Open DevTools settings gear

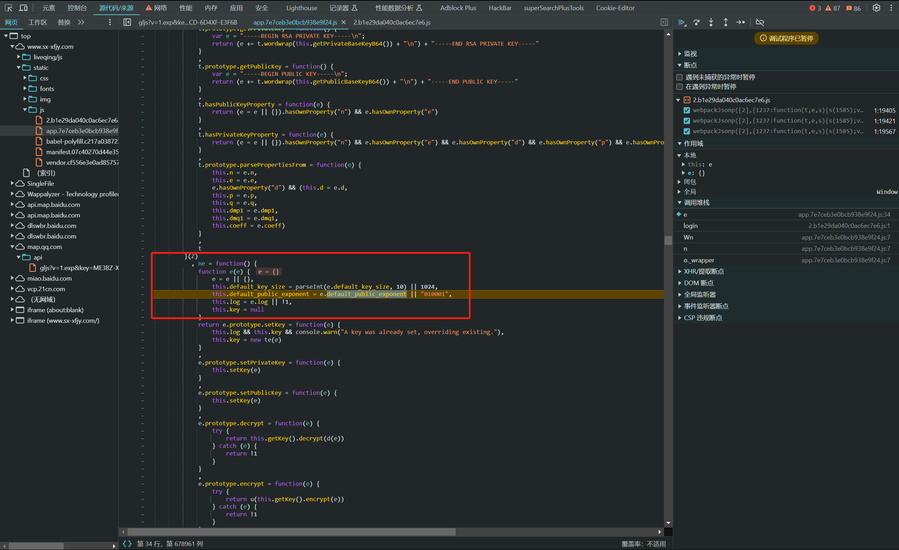click(x=877, y=8)
